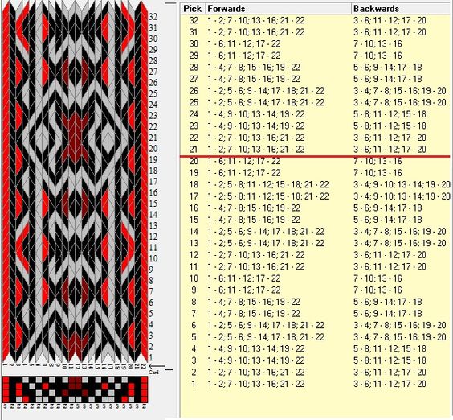Sort by the Pick column header
This screenshot has width=453, height=420.
[x=193, y=9]
